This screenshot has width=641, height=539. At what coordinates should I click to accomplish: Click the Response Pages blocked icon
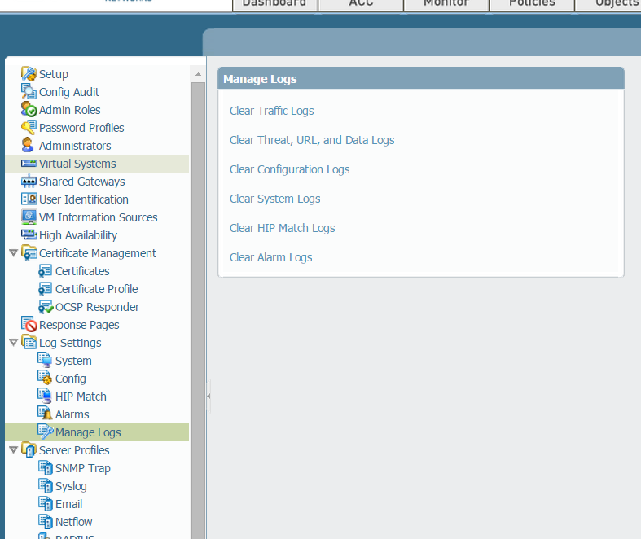pyautogui.click(x=29, y=325)
